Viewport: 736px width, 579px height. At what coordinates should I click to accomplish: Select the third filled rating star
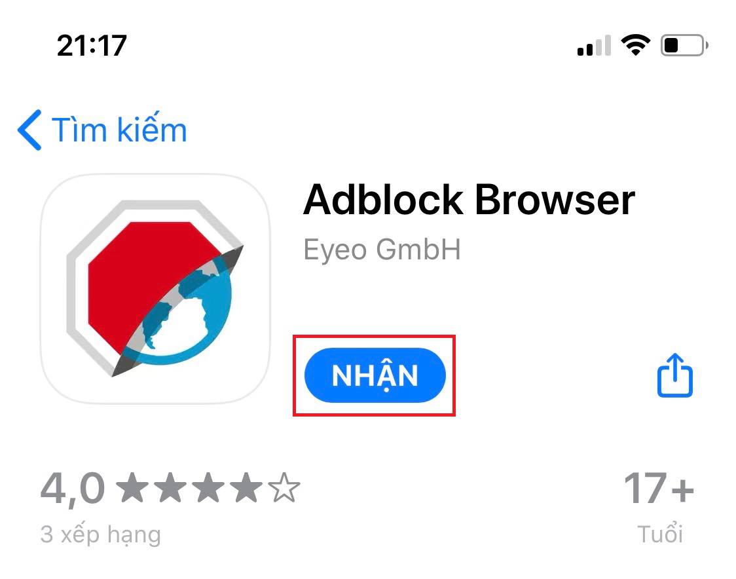pos(208,488)
